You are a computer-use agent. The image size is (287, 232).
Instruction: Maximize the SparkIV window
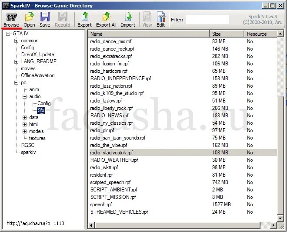coord(273,6)
